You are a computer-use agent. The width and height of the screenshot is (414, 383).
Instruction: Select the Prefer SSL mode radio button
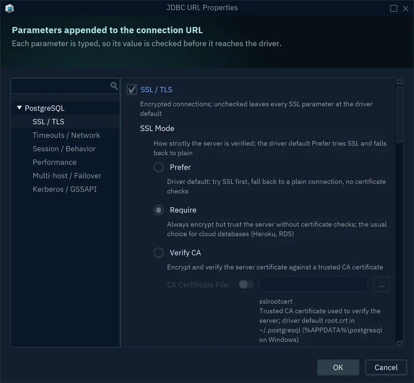159,167
